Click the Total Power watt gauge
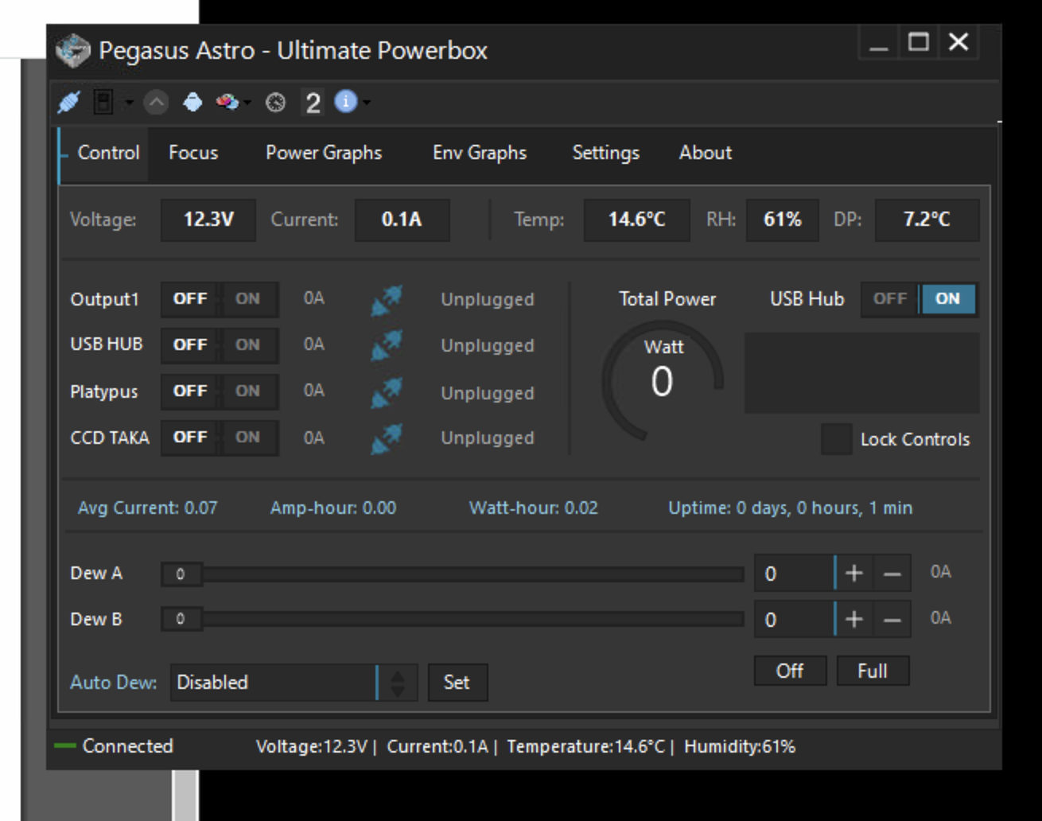This screenshot has height=821, width=1042. click(x=663, y=380)
